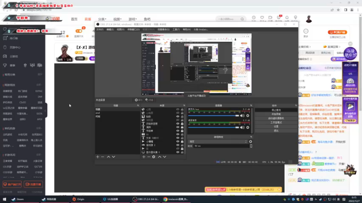Click 开始录制 button in OBS controls

pos(276,114)
